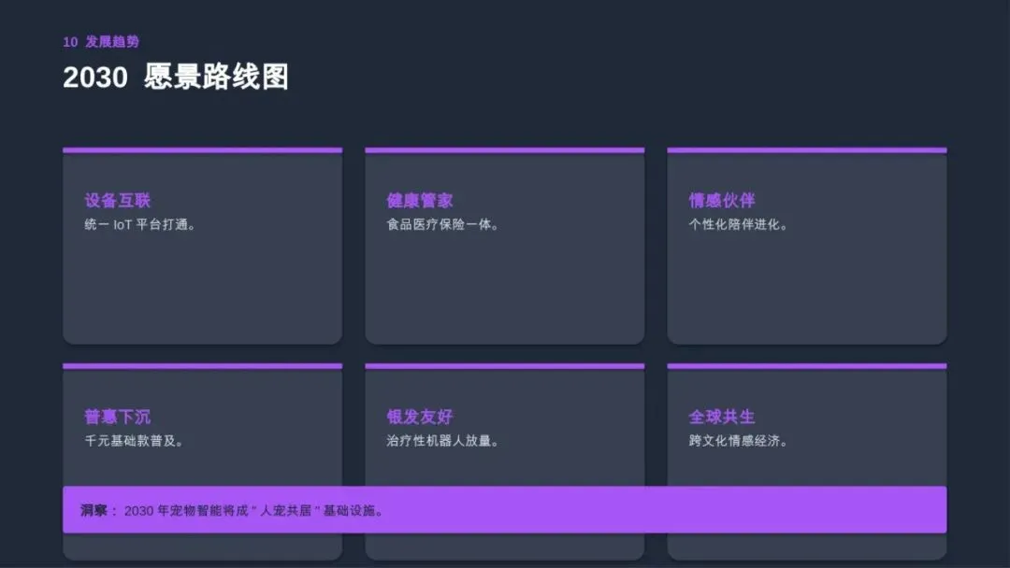Click the bold 洞察 label in the banner
This screenshot has width=1010, height=568.
tap(94, 510)
